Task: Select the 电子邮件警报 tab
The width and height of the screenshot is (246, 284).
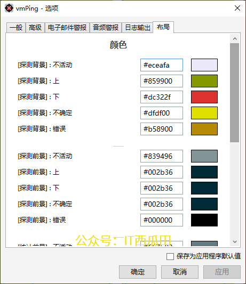Action: pyautogui.click(x=67, y=28)
